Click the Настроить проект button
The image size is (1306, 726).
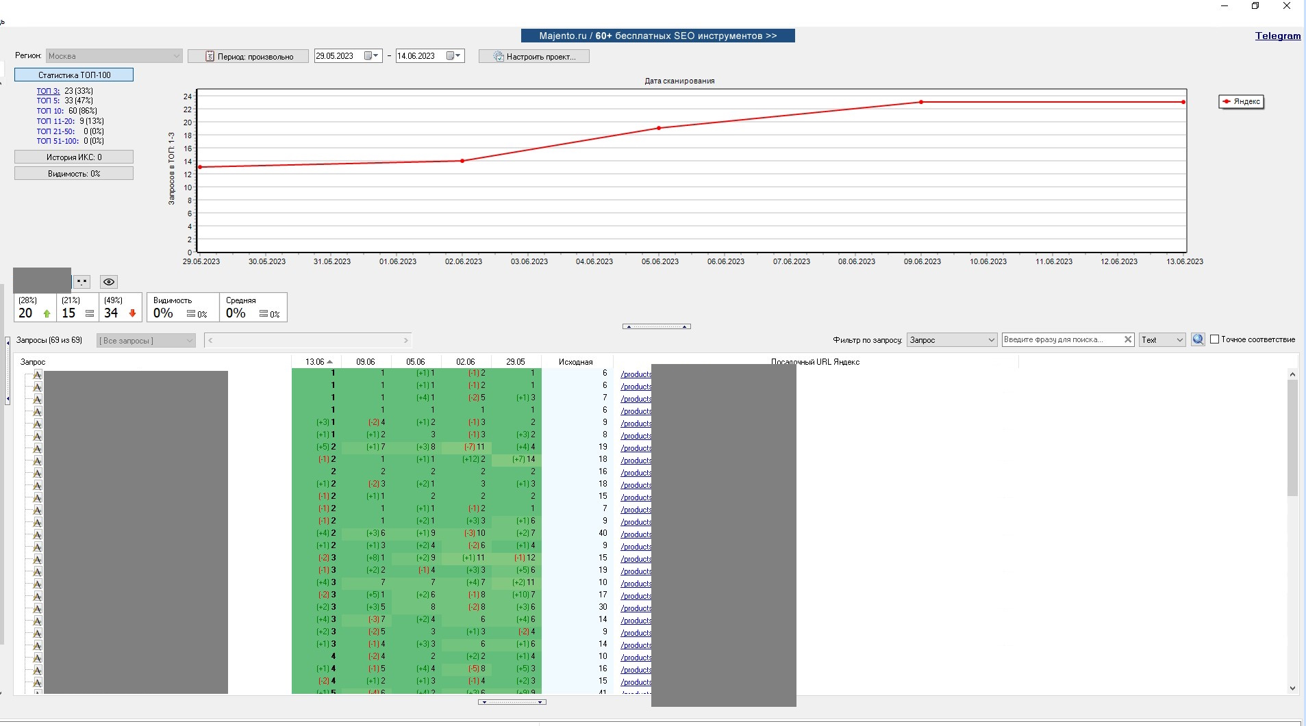coord(534,56)
